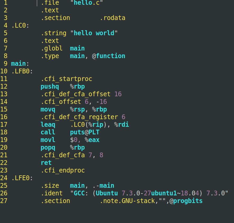
Task: Click the "hello world" string literal
Action: click(x=94, y=33)
